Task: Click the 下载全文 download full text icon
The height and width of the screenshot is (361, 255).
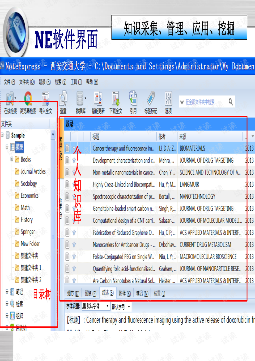Action: pyautogui.click(x=116, y=99)
